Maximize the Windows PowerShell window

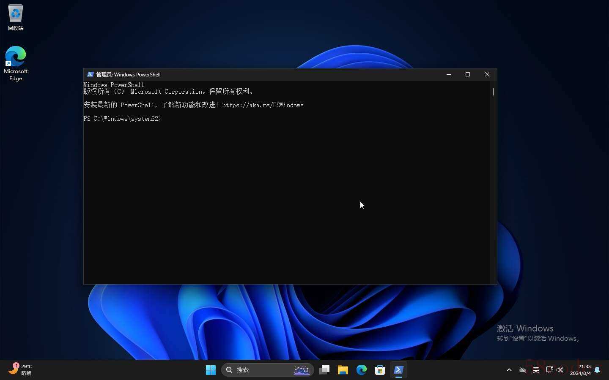(x=468, y=74)
